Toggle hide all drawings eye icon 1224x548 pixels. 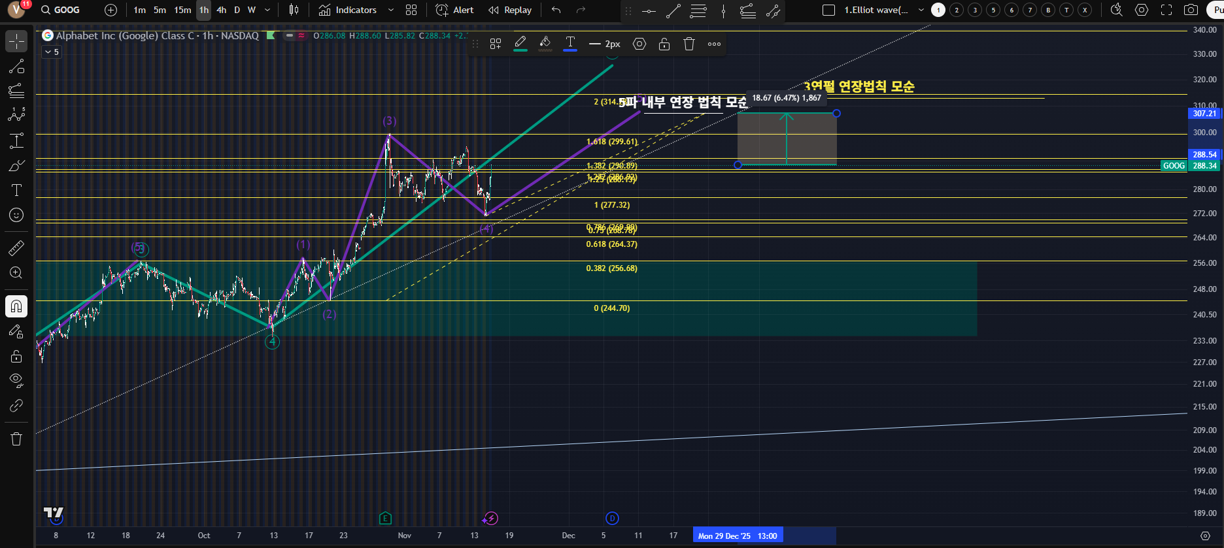point(16,380)
